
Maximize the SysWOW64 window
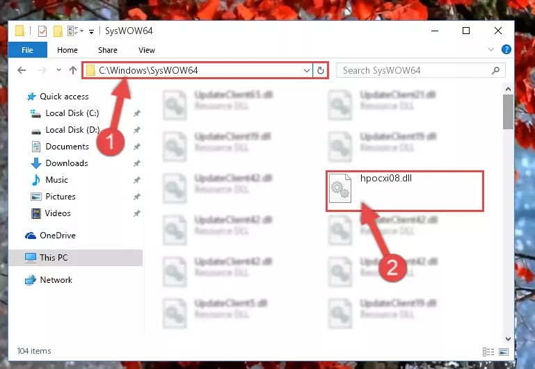465,31
